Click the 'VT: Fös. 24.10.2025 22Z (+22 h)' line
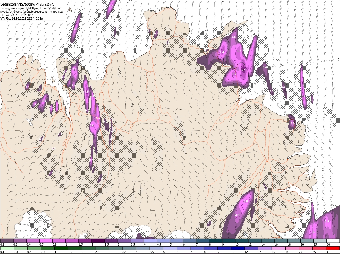 pos(22,19)
